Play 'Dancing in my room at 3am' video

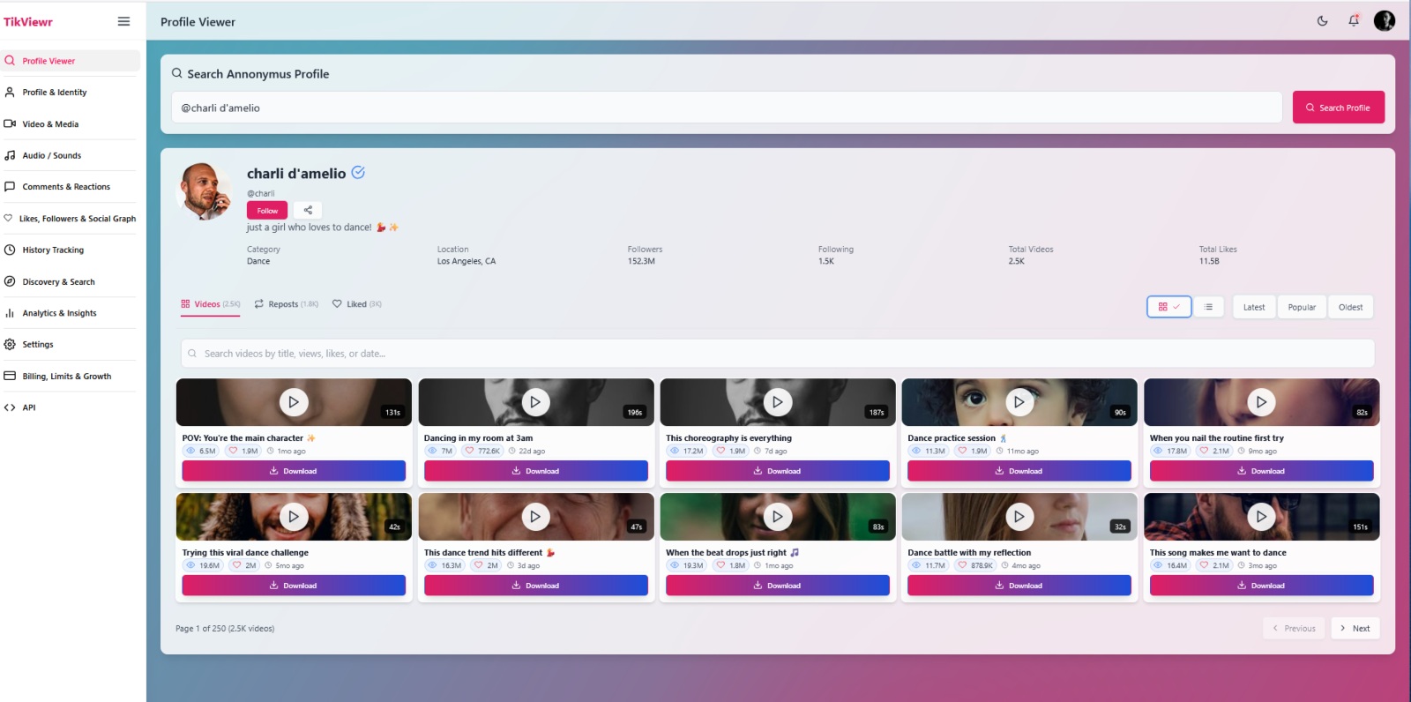[x=535, y=402]
